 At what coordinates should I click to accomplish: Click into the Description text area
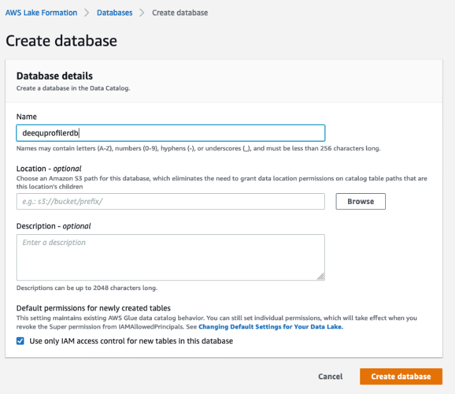point(170,257)
